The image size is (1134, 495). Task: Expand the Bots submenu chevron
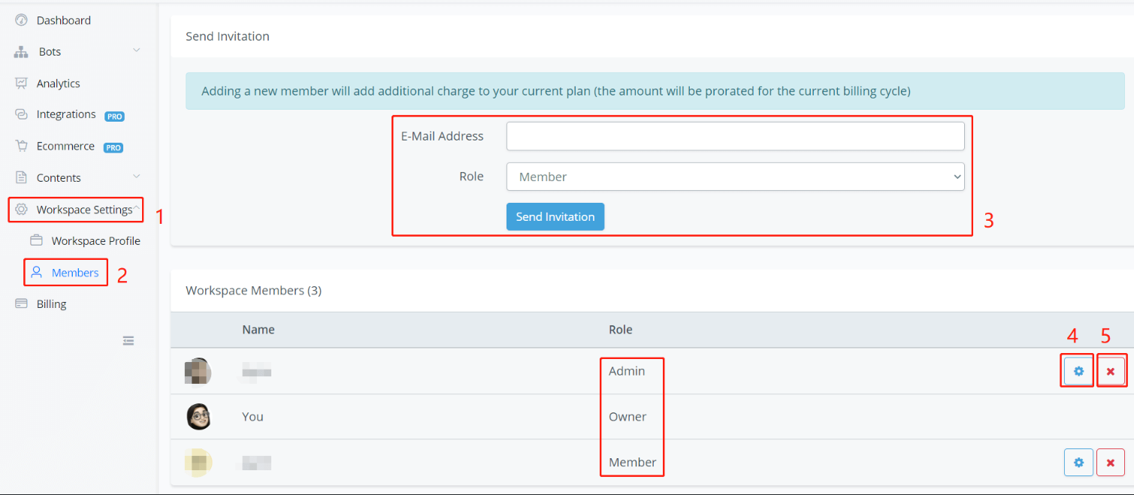click(x=136, y=50)
